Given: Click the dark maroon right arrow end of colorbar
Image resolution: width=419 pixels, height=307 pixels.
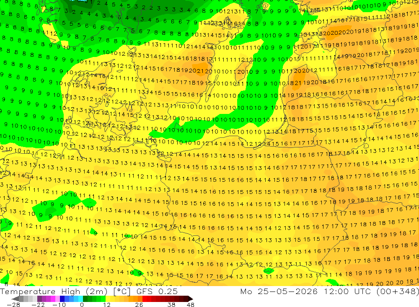Looking at the screenshot, I should [x=191, y=299].
